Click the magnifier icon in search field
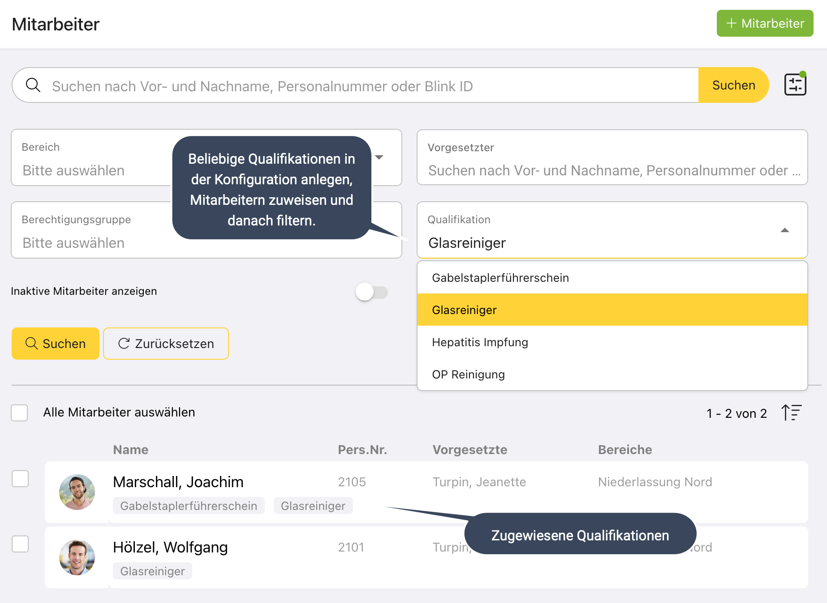Image resolution: width=827 pixels, height=603 pixels. point(33,85)
